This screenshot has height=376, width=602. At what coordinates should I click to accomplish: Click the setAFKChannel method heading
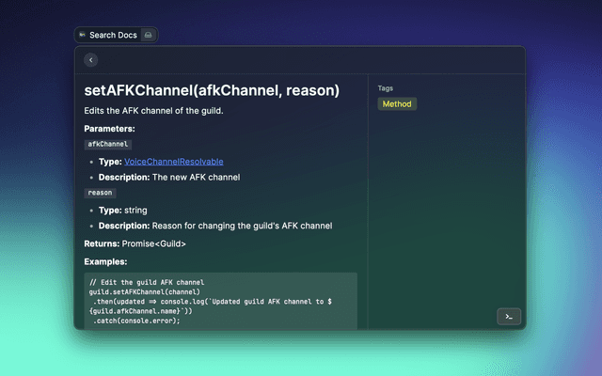(212, 91)
